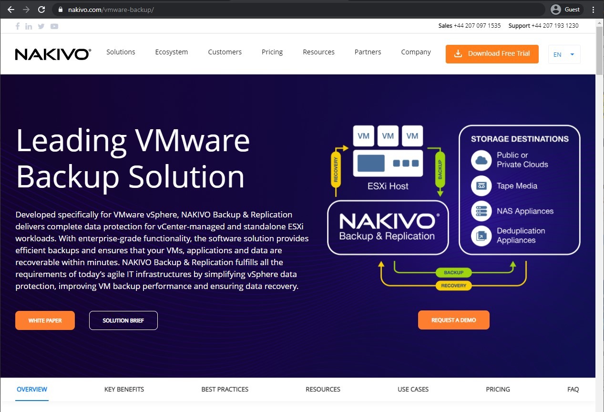Open NAKIVO YouTube channel icon

54,26
